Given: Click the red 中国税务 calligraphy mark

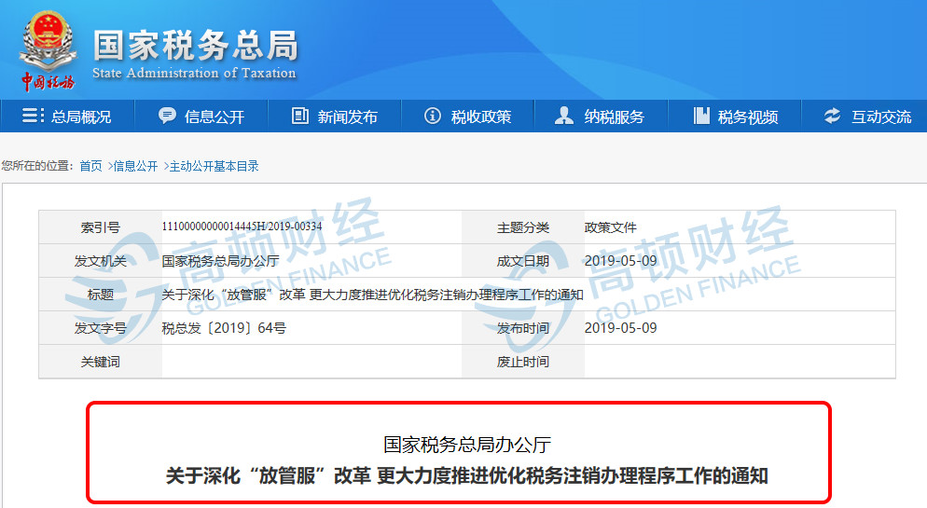Looking at the screenshot, I should click(x=48, y=81).
